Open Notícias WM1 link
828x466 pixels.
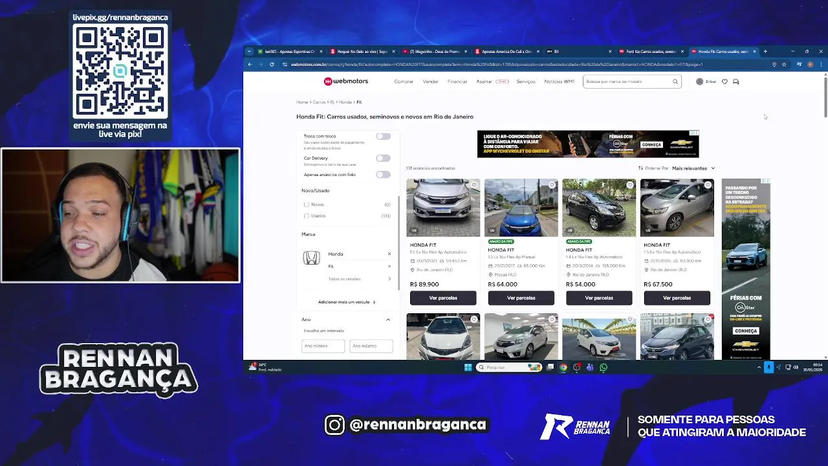(x=559, y=82)
